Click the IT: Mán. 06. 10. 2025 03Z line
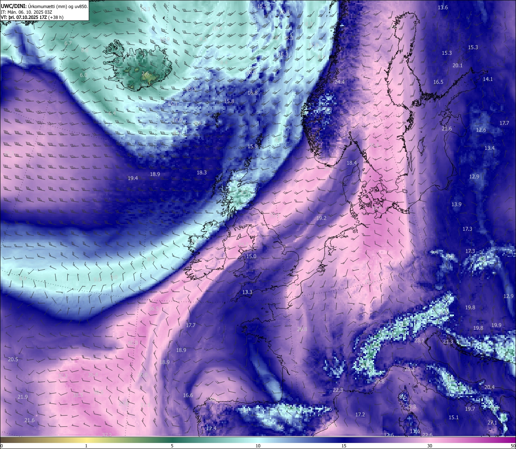The height and width of the screenshot is (449, 516). tap(26, 12)
